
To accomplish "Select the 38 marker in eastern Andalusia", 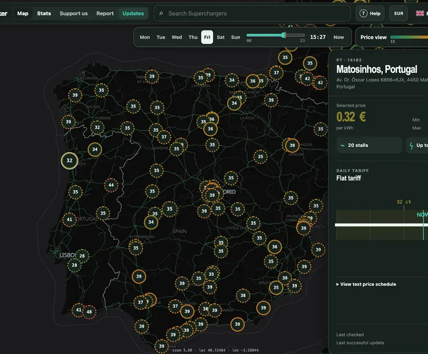I will (x=243, y=296).
